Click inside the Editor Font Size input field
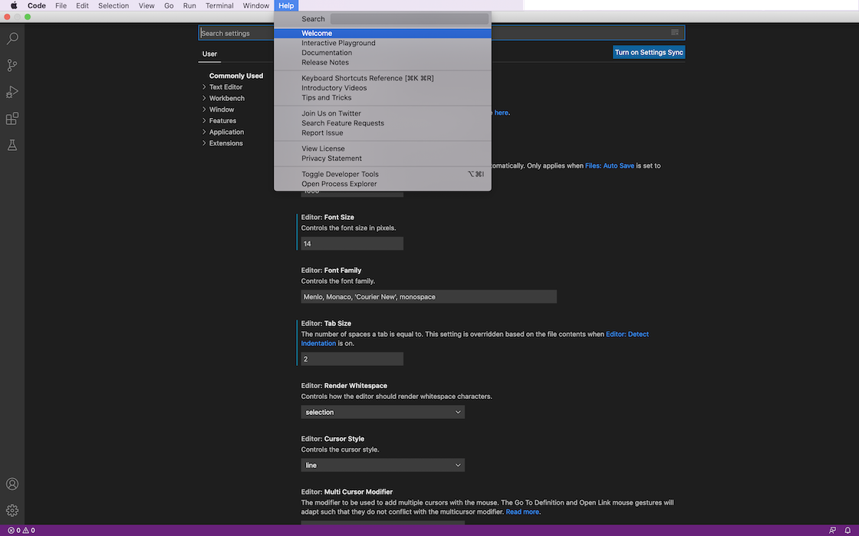 pos(351,243)
